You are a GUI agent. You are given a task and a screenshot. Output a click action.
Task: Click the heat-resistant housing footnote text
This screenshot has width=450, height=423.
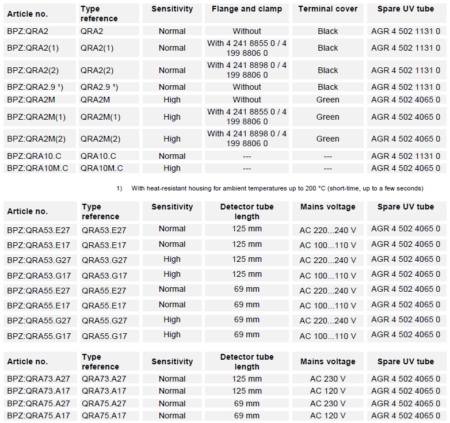click(277, 188)
